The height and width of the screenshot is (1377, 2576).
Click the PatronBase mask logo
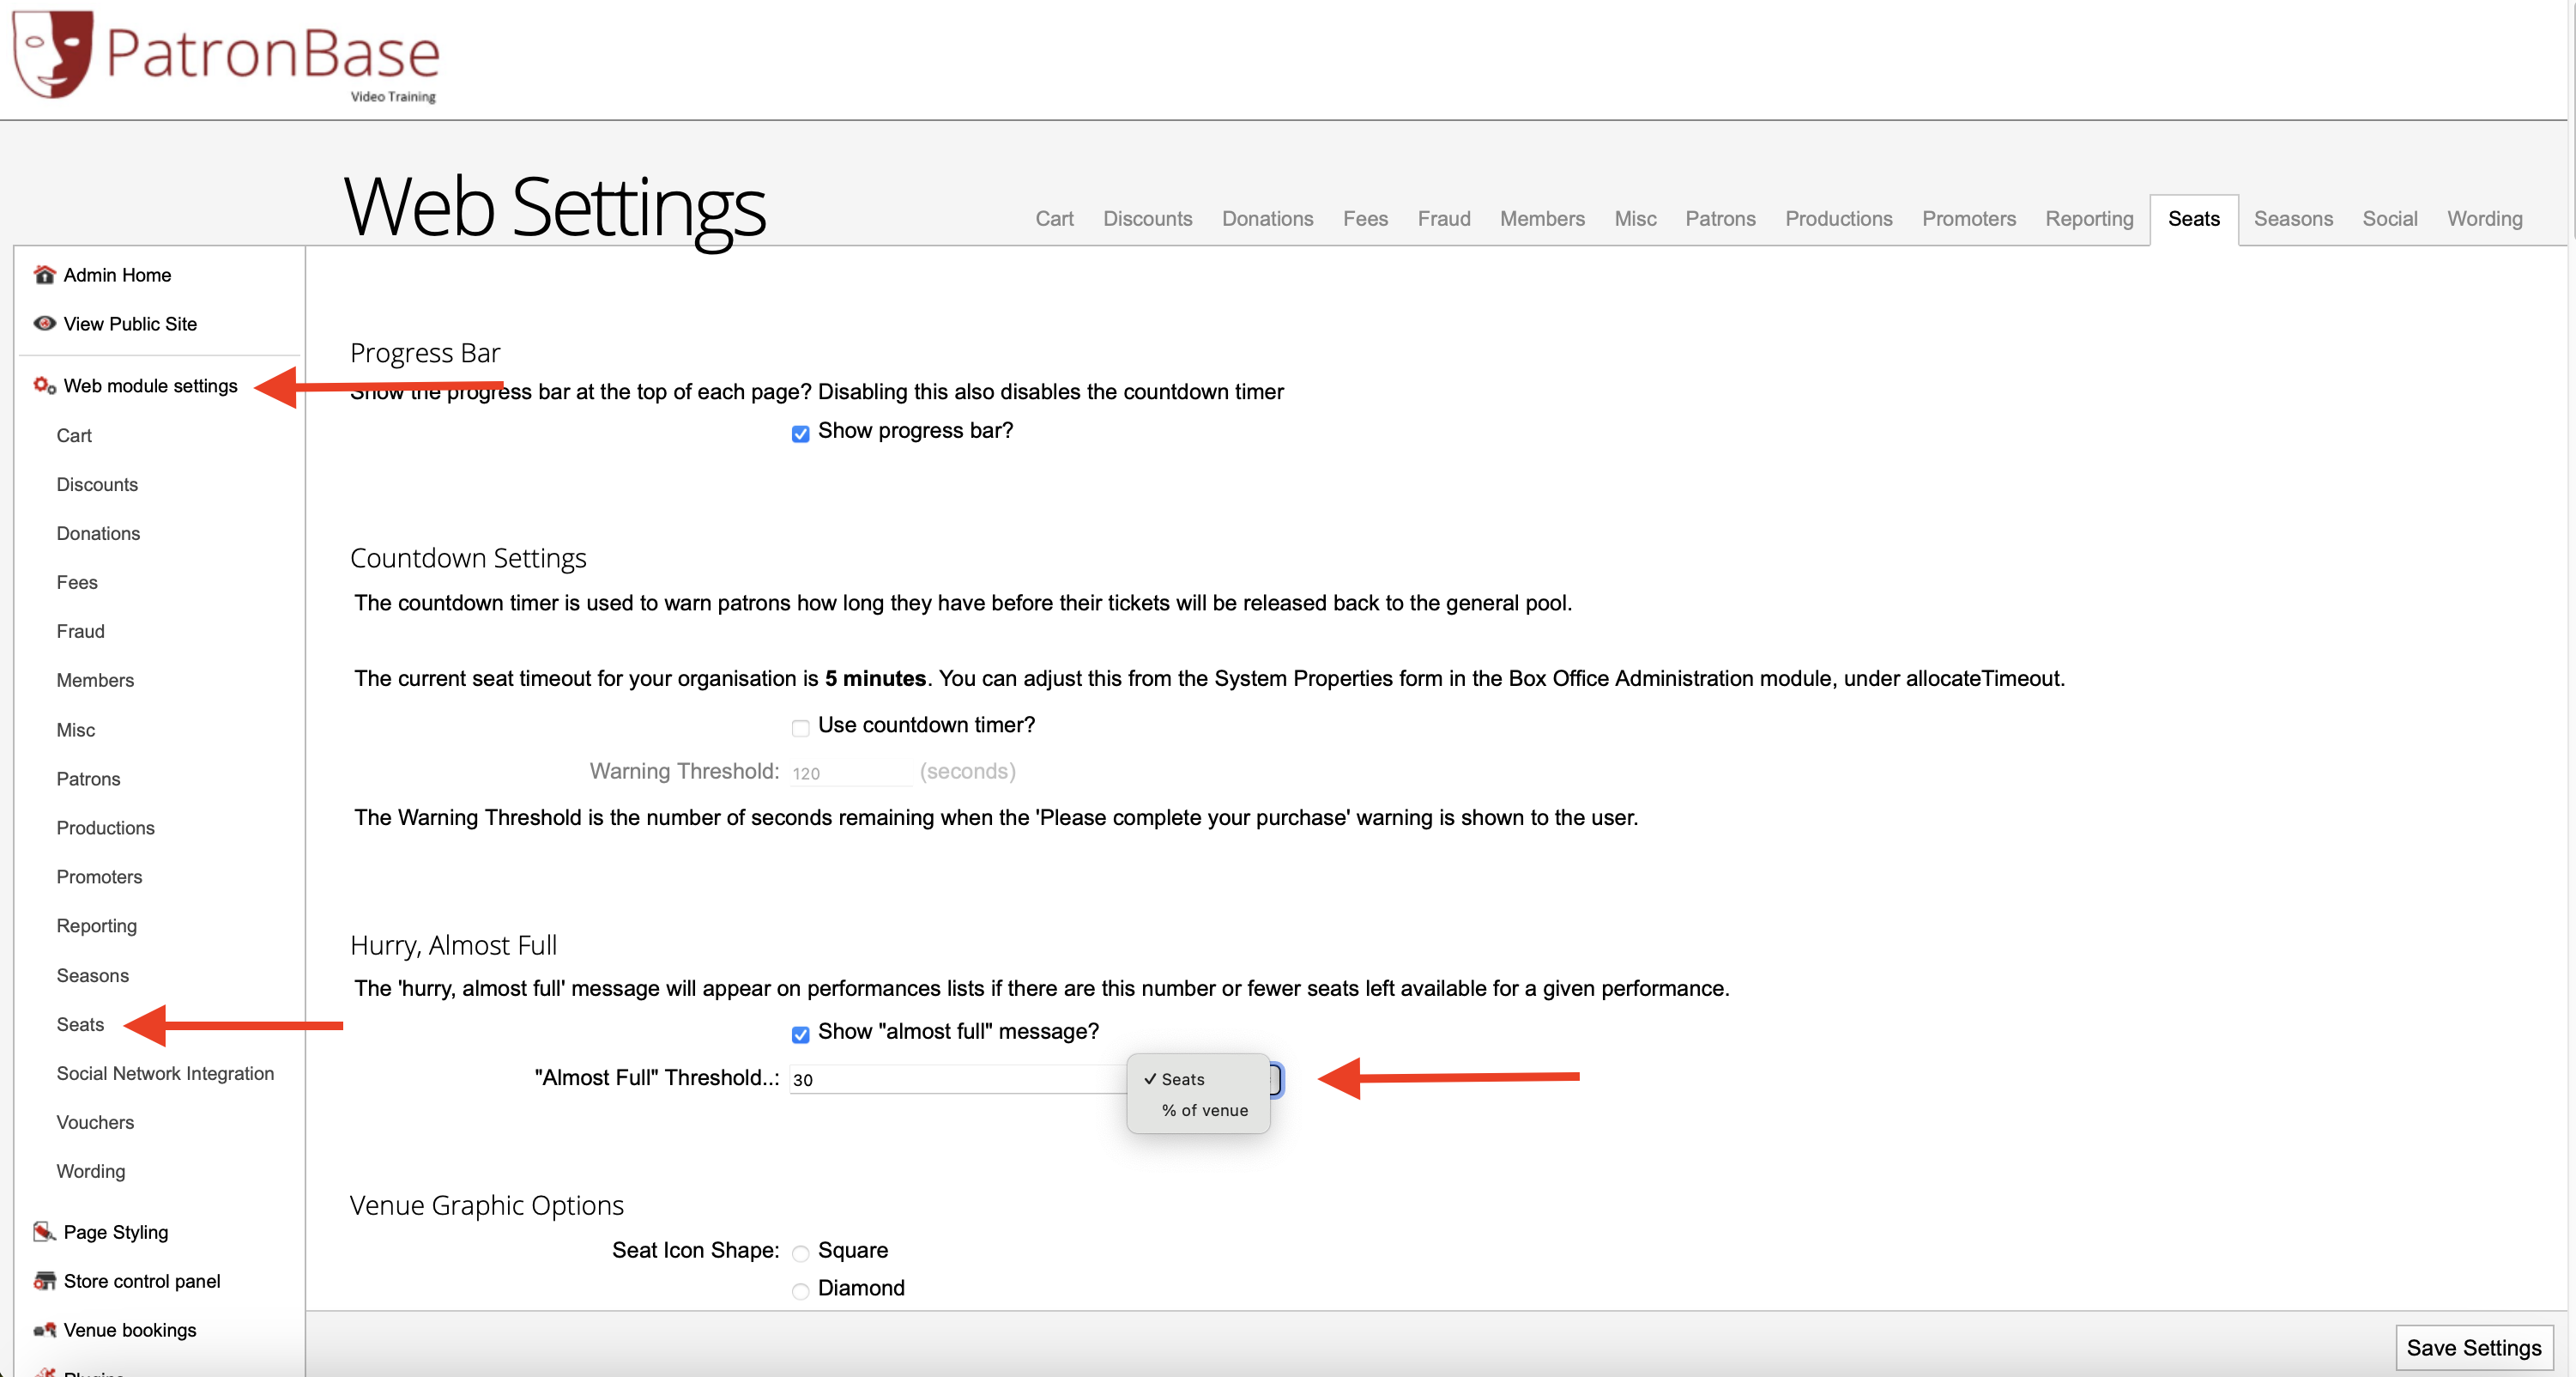coord(52,54)
